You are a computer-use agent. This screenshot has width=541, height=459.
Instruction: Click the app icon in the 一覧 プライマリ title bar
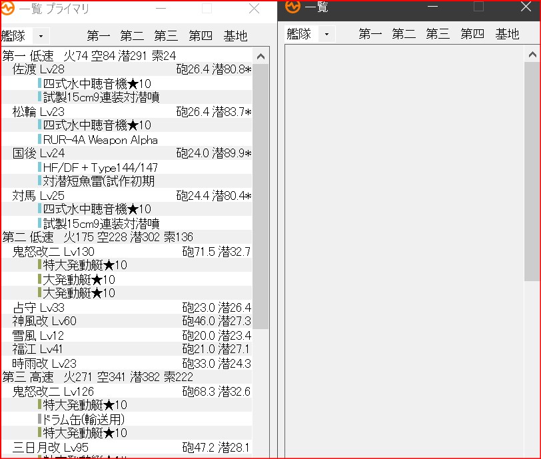9,9
